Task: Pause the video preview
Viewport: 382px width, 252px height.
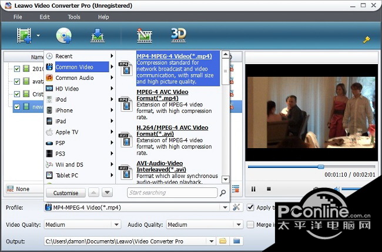Action: click(x=253, y=189)
